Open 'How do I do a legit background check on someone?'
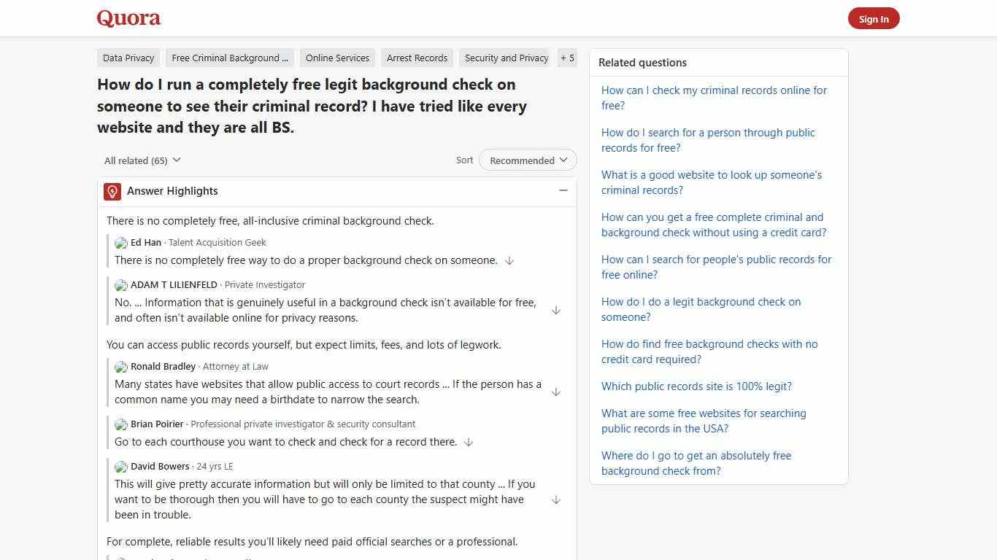This screenshot has height=560, width=997. [x=701, y=309]
